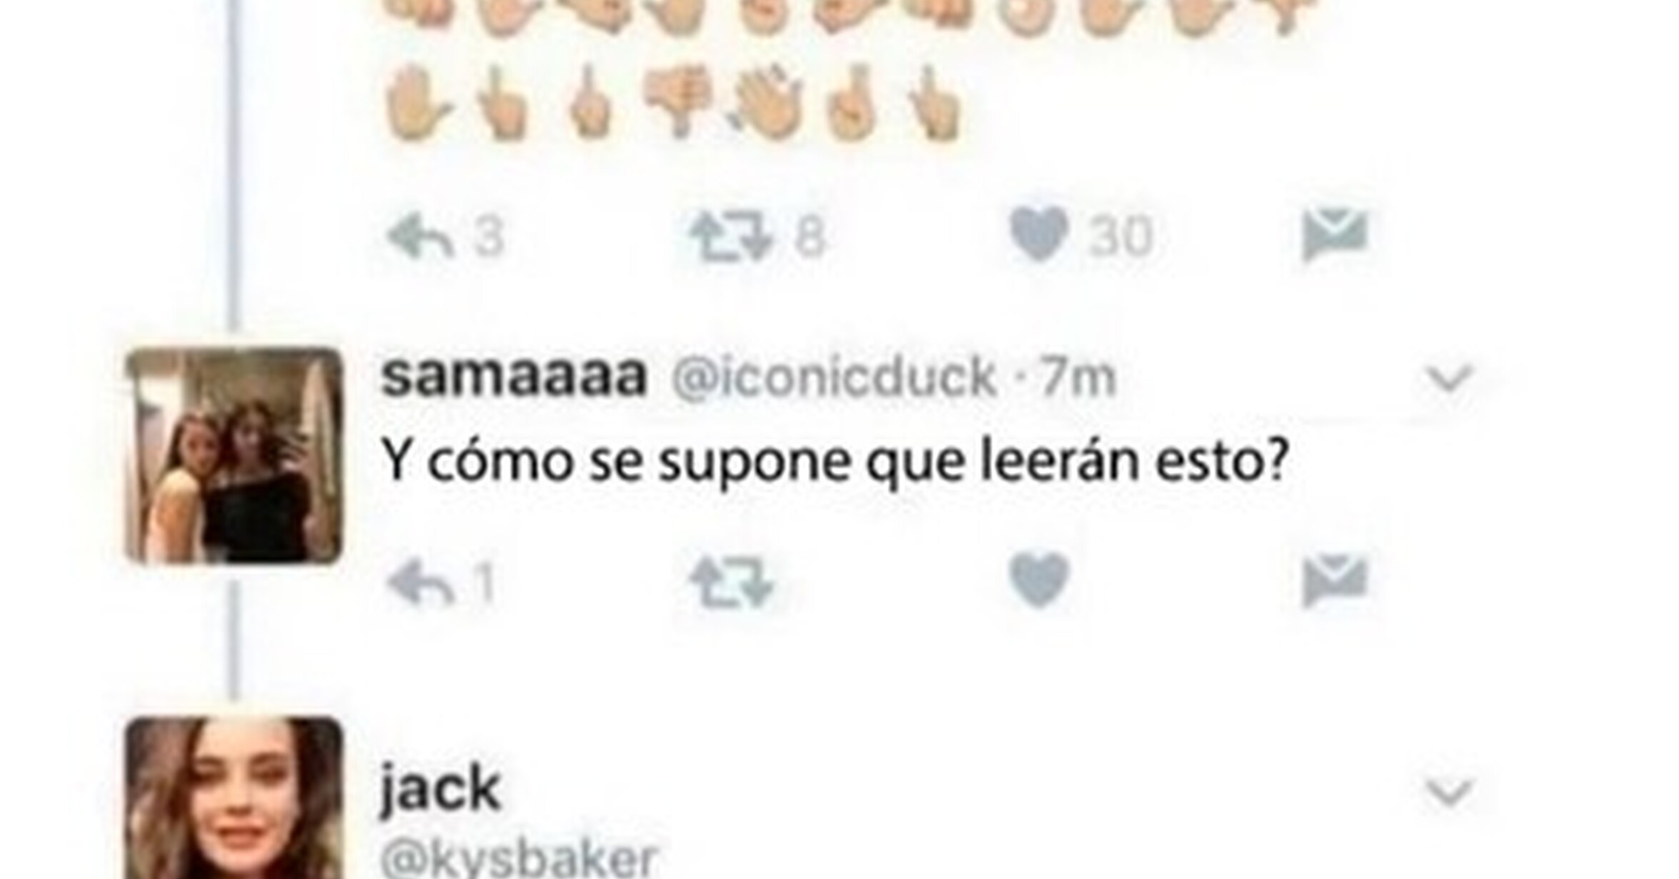Viewport: 1679px width, 879px height.
Task: Open jack's profile picture
Action: click(x=234, y=798)
